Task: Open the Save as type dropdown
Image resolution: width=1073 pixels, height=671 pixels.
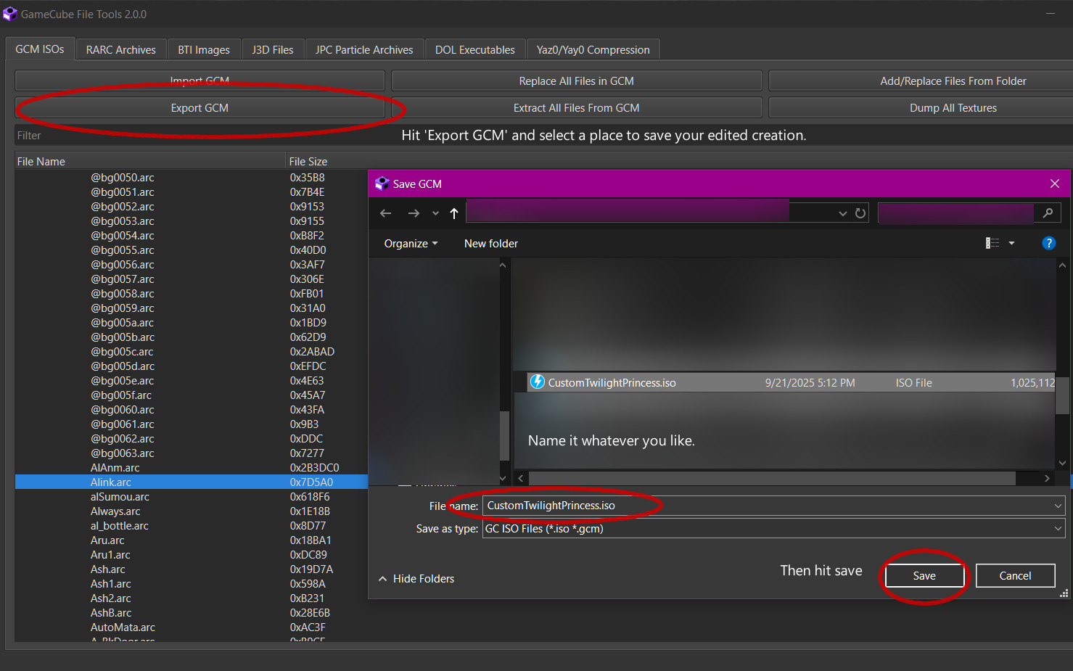Action: point(773,529)
